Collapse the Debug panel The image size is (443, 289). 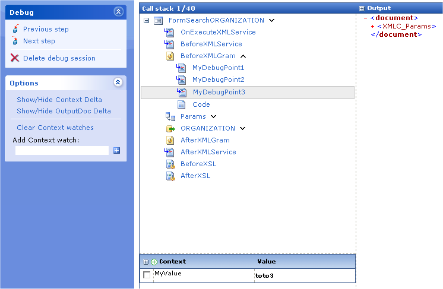click(x=118, y=12)
